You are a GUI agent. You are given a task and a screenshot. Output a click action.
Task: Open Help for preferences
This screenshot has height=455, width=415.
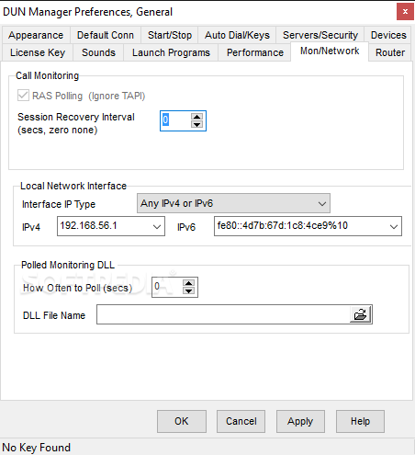coord(360,421)
